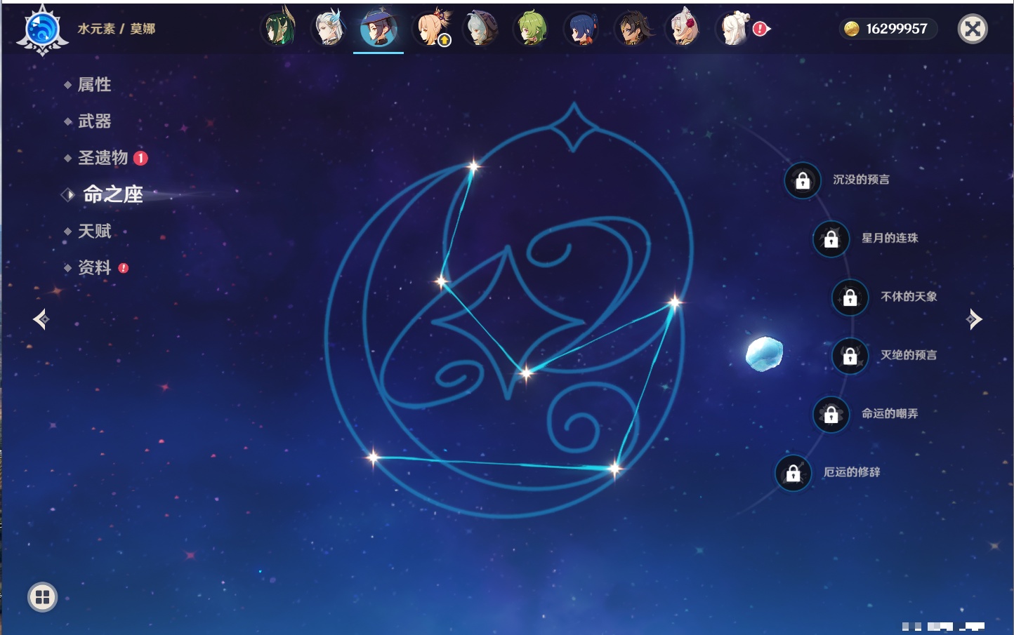This screenshot has height=635, width=1014.
Task: Select the dark blue-haired character portrait
Action: (x=582, y=29)
